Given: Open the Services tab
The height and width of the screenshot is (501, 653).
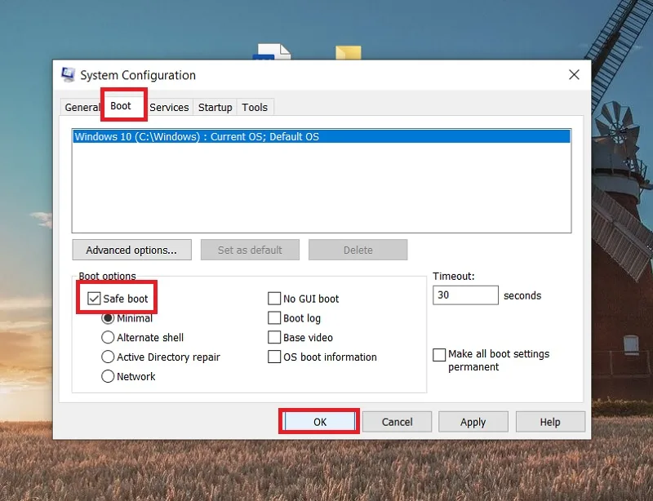Looking at the screenshot, I should pyautogui.click(x=169, y=108).
